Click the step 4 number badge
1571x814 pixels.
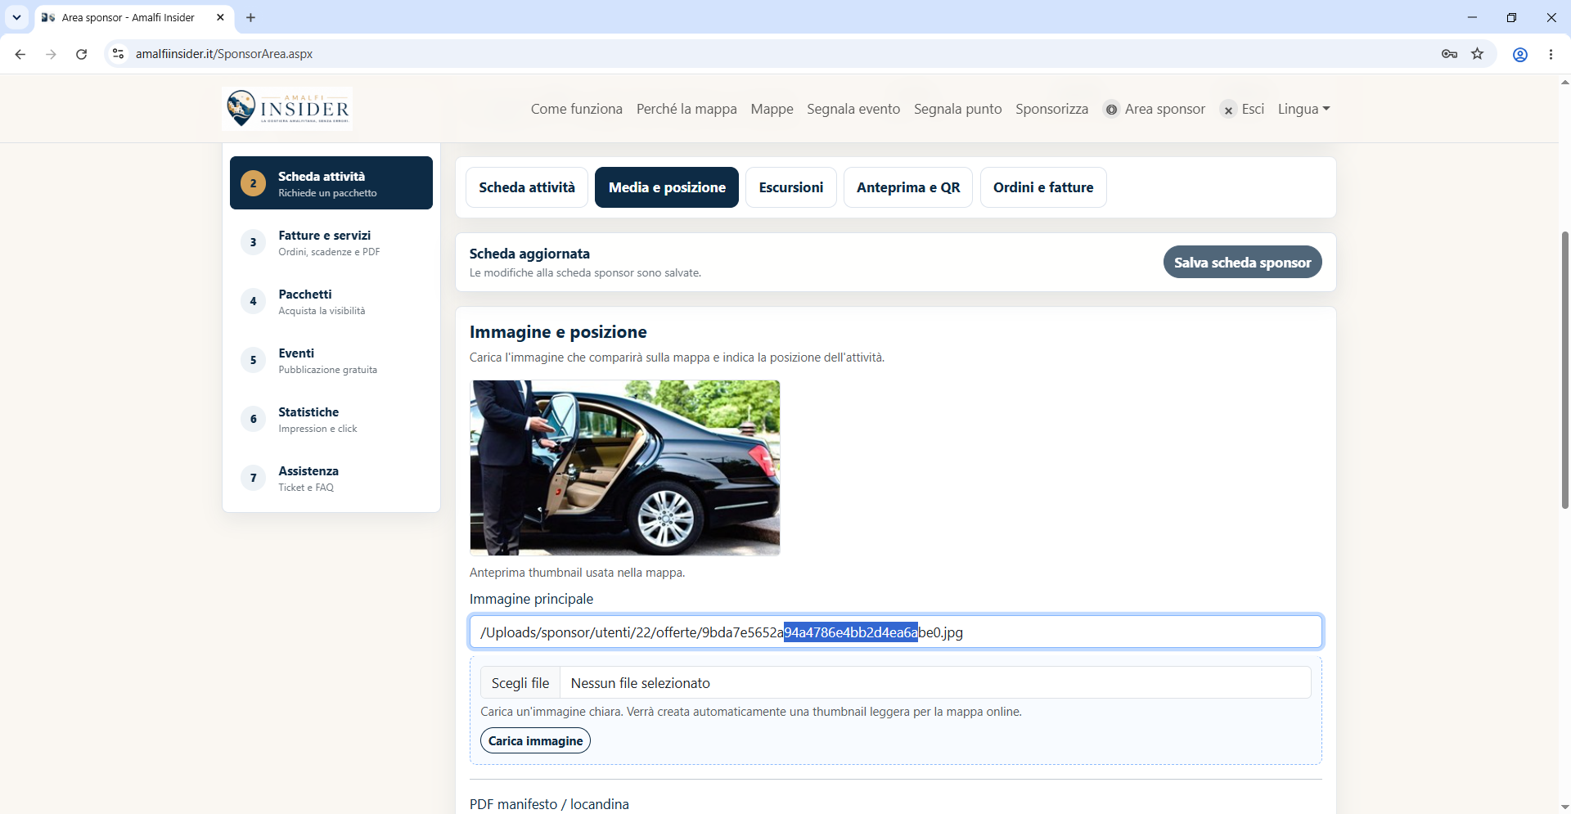point(253,301)
